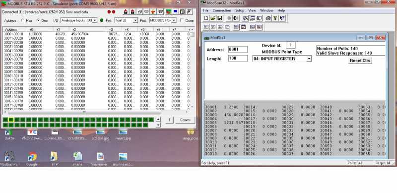This screenshot has height=193, width=397.
Task: Click the blue monitor icon in simulator toolbar
Action: [x=175, y=11]
